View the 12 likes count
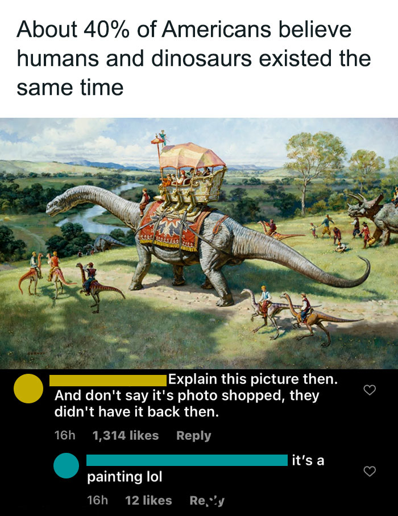 pyautogui.click(x=149, y=500)
